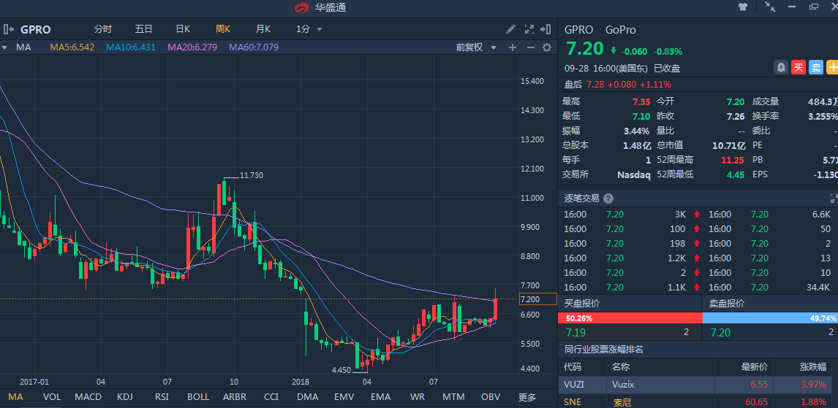Switch to 分时 intraday view
Screen dimensions: 838x408
(103, 29)
